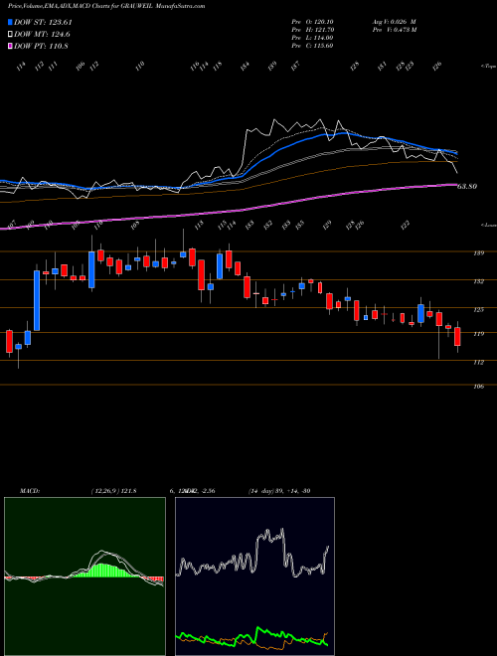Click the 'Avg V: 0.026 M' volume text
This screenshot has height=656, width=497.
(x=394, y=22)
